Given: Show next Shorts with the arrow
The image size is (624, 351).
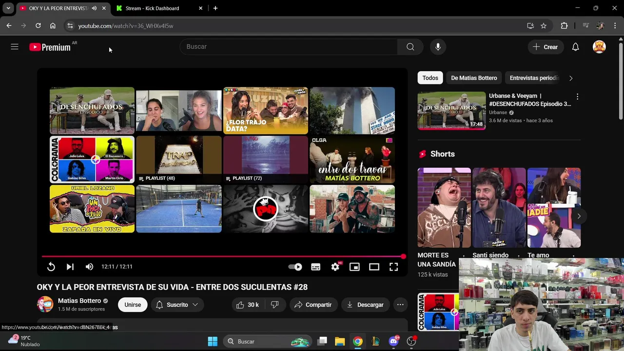Looking at the screenshot, I should (579, 216).
